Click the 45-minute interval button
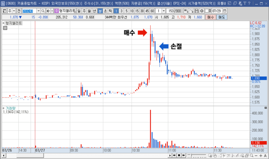 [x=147, y=11]
